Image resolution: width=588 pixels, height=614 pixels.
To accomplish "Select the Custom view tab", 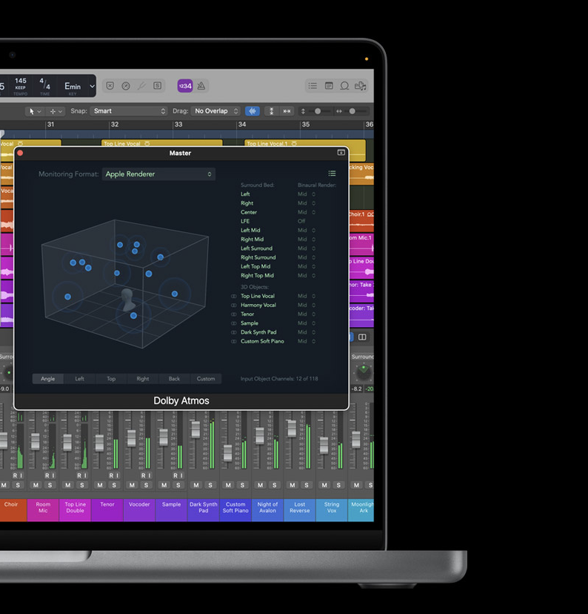I will click(x=206, y=379).
